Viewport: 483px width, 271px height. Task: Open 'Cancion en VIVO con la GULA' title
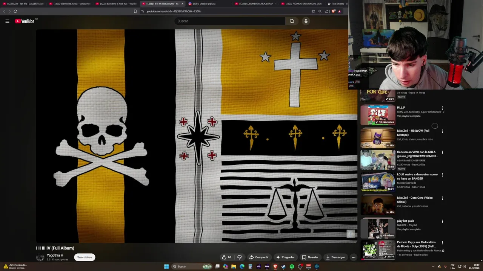417,154
